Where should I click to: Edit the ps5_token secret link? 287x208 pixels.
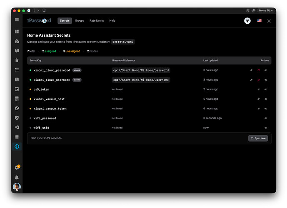point(258,89)
